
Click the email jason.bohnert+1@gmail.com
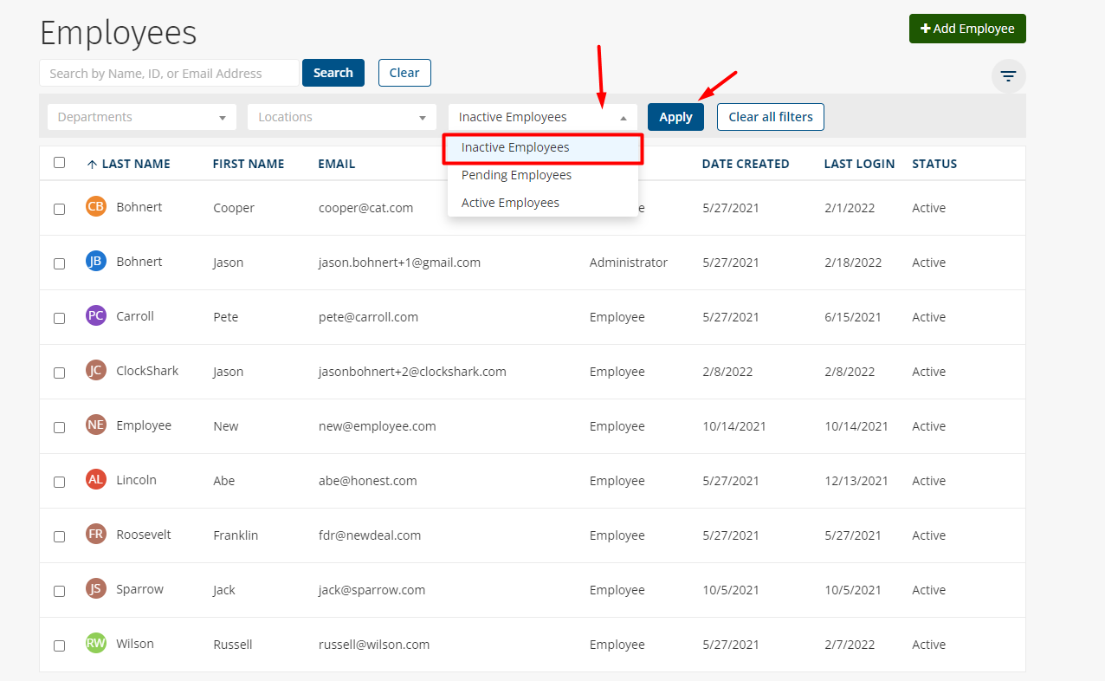click(x=399, y=263)
